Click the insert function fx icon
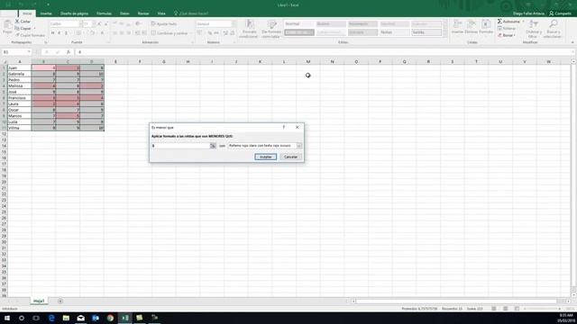This screenshot has width=577, height=324. [69, 52]
